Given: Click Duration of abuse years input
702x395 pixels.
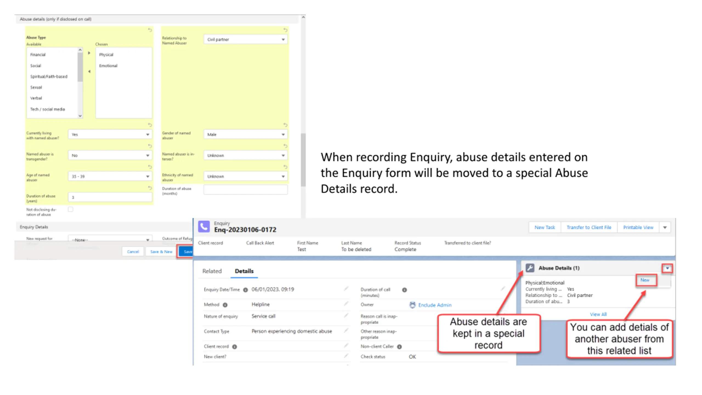Looking at the screenshot, I should pyautogui.click(x=110, y=197).
